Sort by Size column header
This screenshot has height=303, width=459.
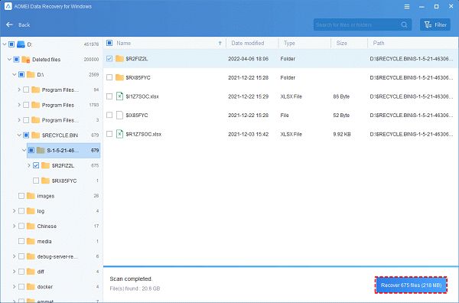coord(342,43)
